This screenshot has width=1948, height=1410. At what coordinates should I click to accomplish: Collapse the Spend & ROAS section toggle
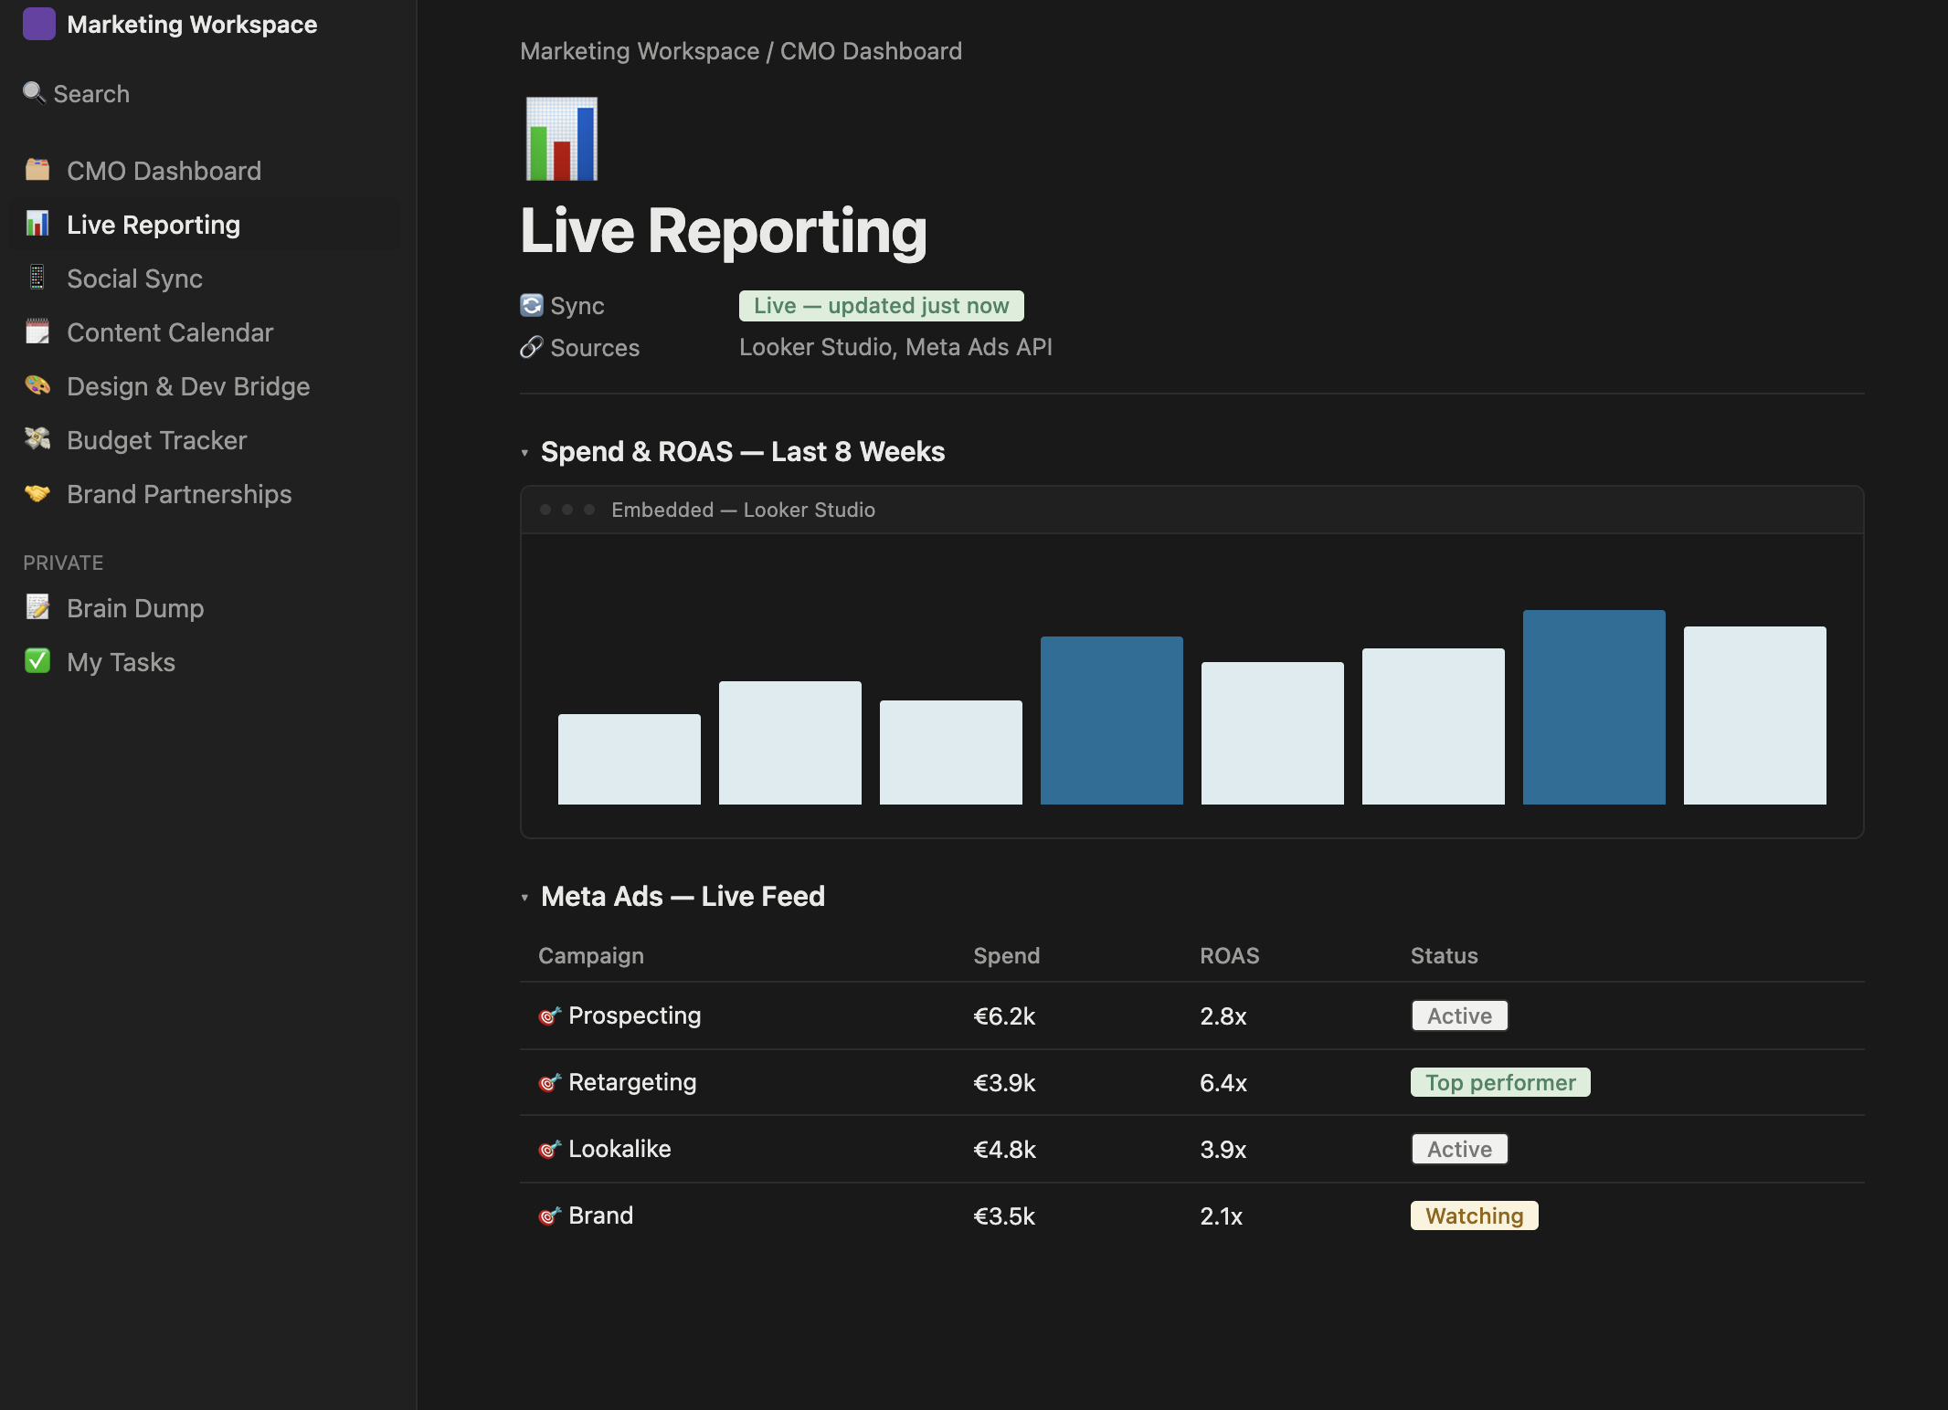pyautogui.click(x=525, y=453)
